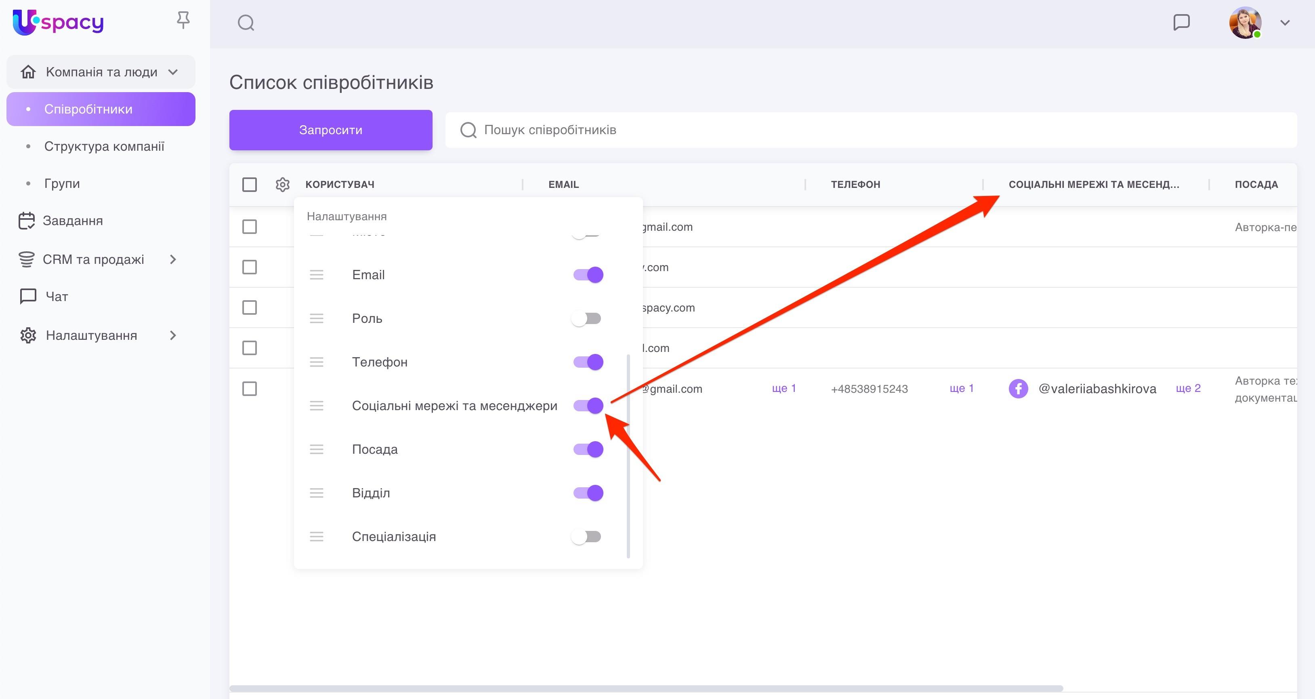Open Структура компанії page

(x=104, y=147)
